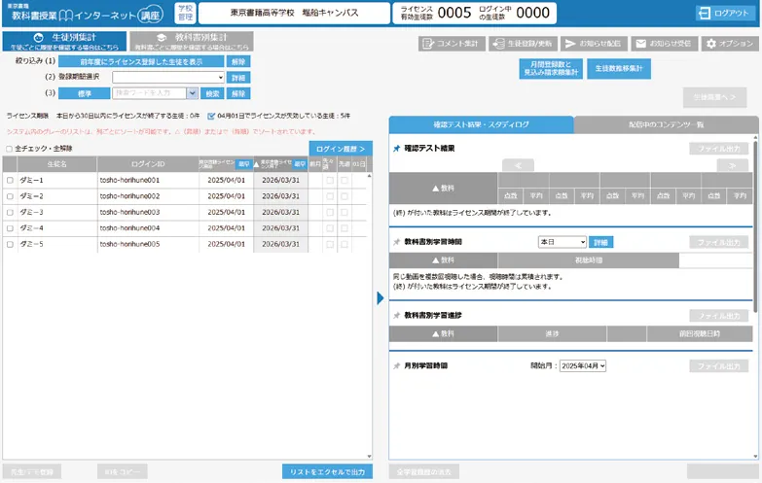
Task: Click ファイル出力 for 教科書別学習時間
Action: tap(719, 242)
